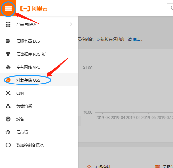Image resolution: width=173 pixels, height=168 pixels.
Task: Click the RDS database icon
Action: coord(8,54)
